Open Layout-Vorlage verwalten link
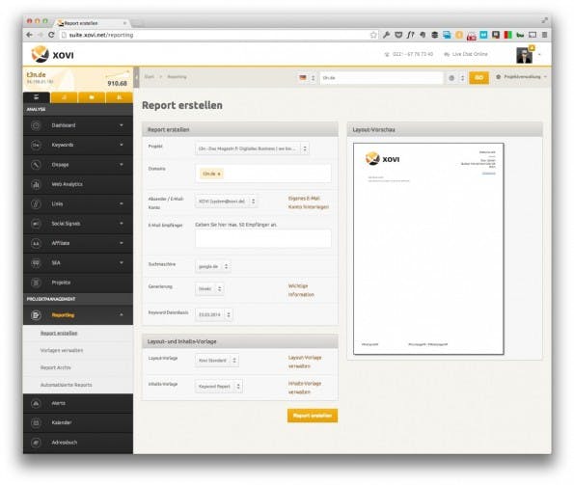The width and height of the screenshot is (574, 485). [305, 362]
